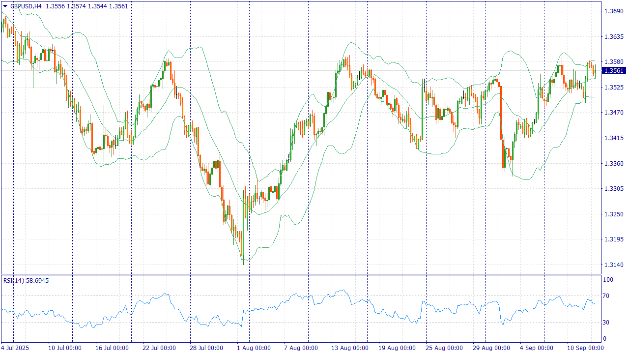The width and height of the screenshot is (629, 354).
Task: Click the 16 Jul 00:00 date label
Action: click(x=112, y=348)
